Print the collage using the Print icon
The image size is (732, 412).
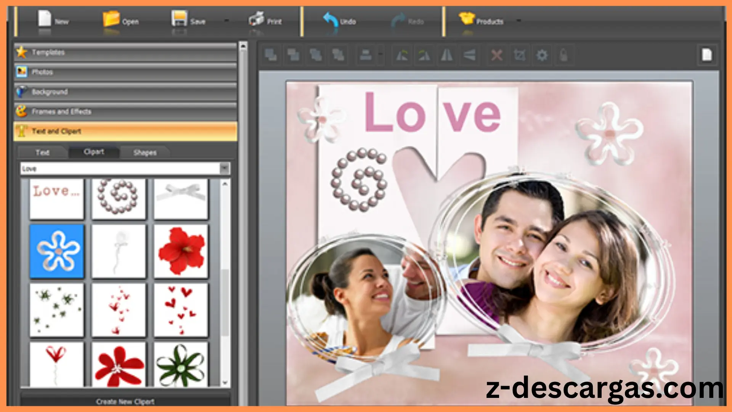257,19
